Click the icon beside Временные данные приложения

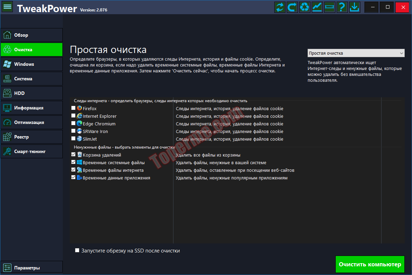point(79,177)
